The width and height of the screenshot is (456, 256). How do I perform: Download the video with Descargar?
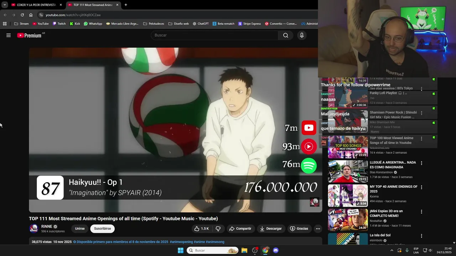tap(271, 229)
